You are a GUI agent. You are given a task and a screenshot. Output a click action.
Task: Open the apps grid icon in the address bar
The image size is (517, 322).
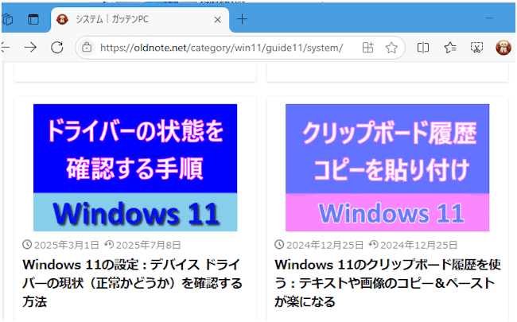(x=367, y=48)
